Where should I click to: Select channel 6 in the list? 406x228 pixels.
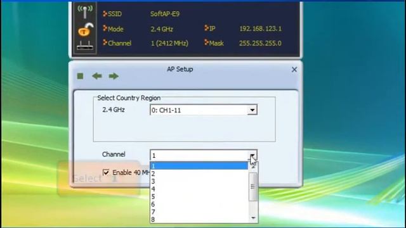tap(199, 204)
